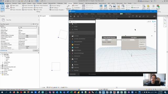Zoom in using Dynamo canvas plus button
This screenshot has height=94, width=168.
tap(155, 27)
